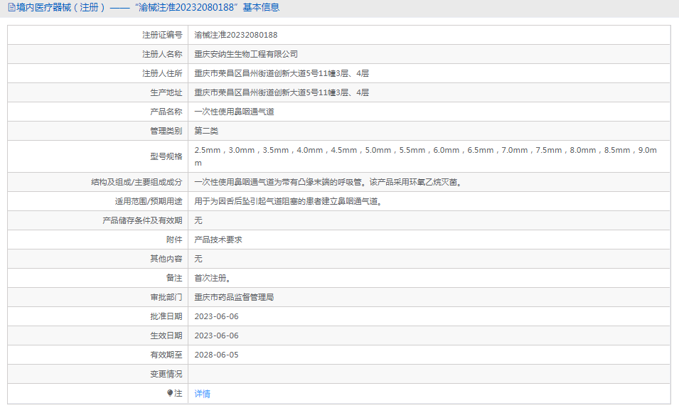Select the model sizes text starting 2.5mm
The width and height of the screenshot is (679, 408).
click(x=426, y=156)
